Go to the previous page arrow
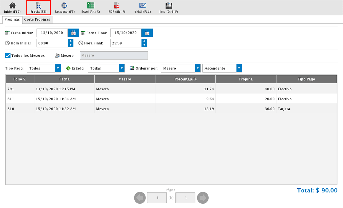Viewport: 343px width, 208px height. (140, 198)
